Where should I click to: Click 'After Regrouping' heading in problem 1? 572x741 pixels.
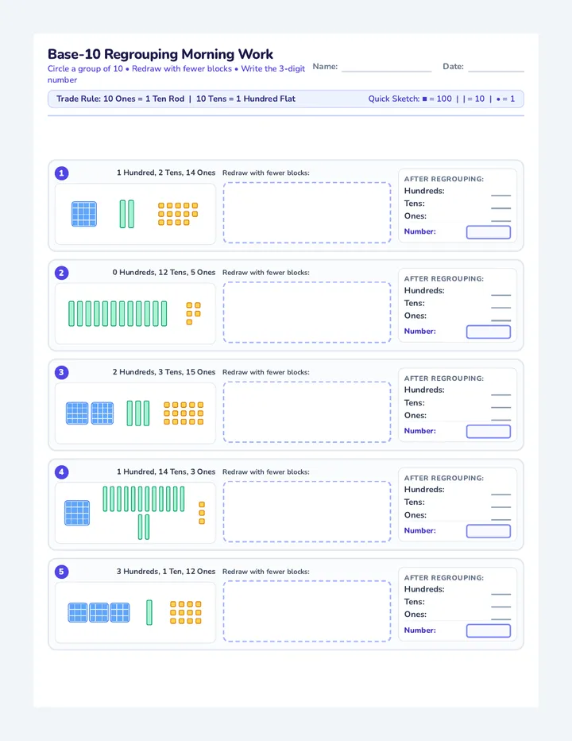[444, 179]
